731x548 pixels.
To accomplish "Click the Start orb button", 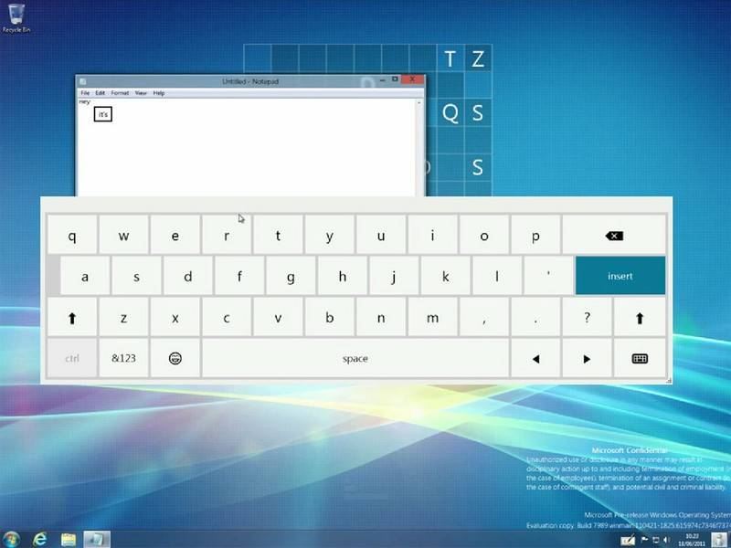I will (12, 538).
